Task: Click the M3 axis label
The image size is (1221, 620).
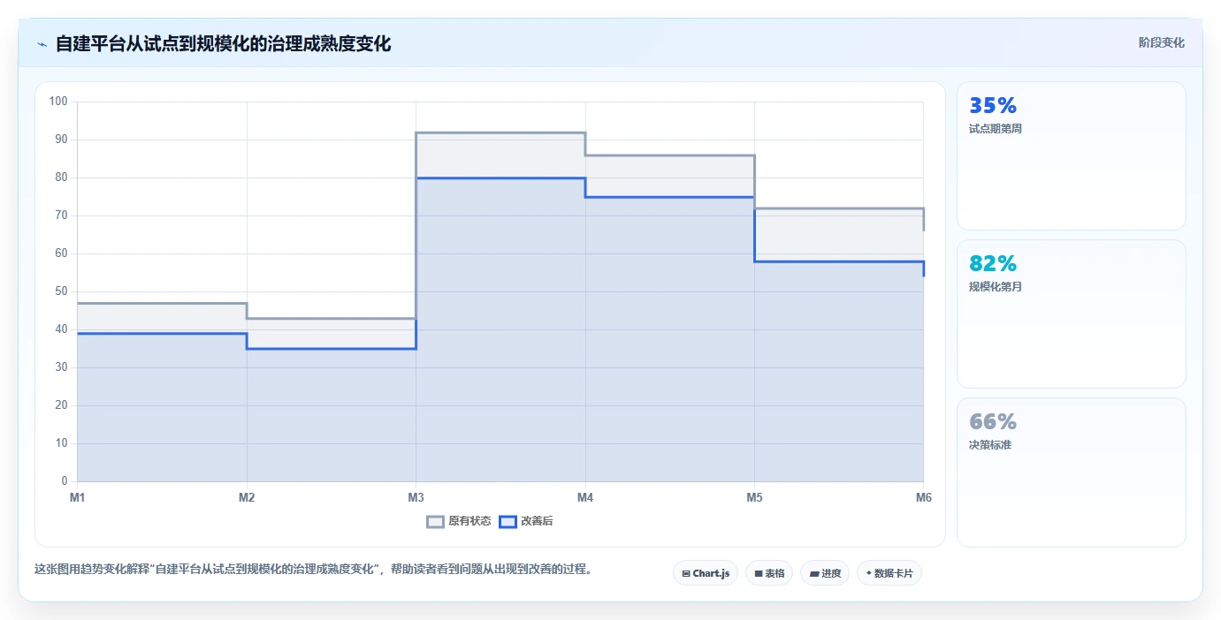Action: [x=416, y=498]
